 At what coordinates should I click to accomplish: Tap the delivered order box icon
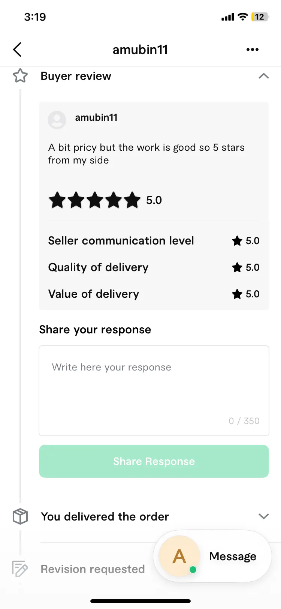click(x=20, y=516)
